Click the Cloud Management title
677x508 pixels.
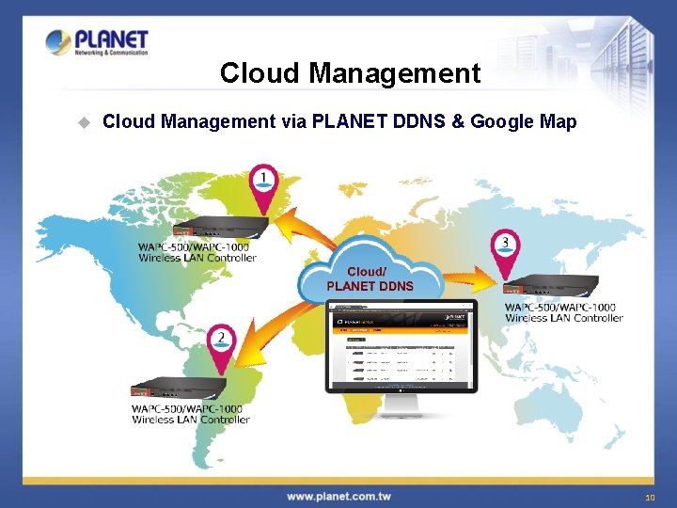350,72
